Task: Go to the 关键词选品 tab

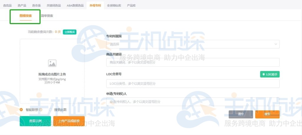Action: coord(54,5)
